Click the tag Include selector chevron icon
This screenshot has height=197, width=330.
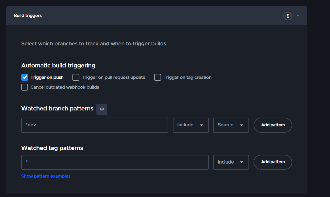pos(242,162)
